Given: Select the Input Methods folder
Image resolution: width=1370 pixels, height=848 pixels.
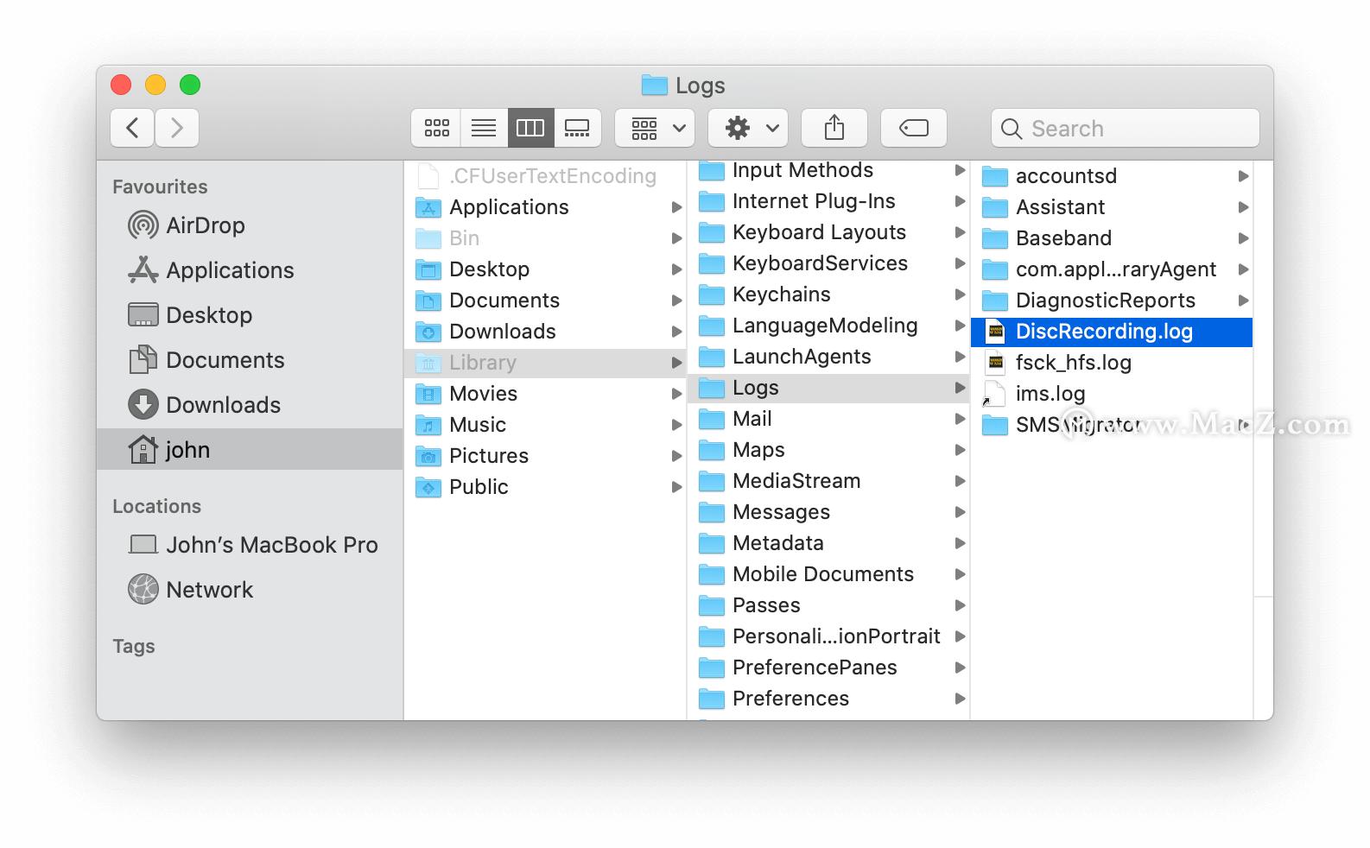Looking at the screenshot, I should (828, 171).
